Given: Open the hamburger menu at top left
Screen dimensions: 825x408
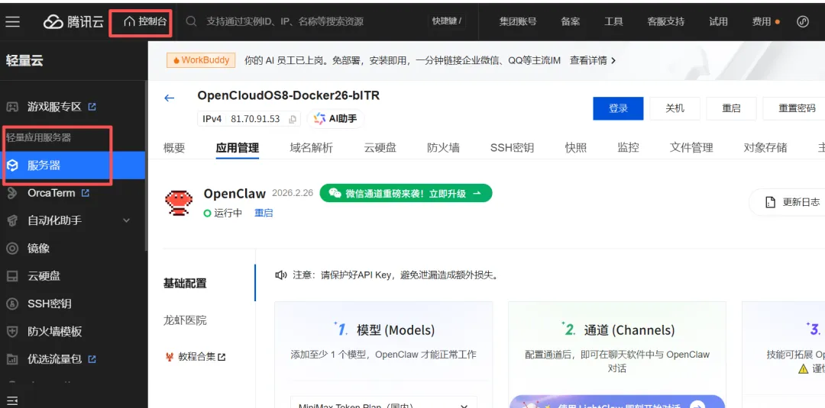Looking at the screenshot, I should [x=13, y=21].
